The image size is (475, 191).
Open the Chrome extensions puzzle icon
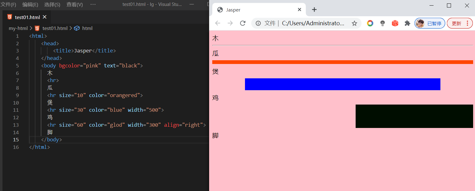coord(407,23)
